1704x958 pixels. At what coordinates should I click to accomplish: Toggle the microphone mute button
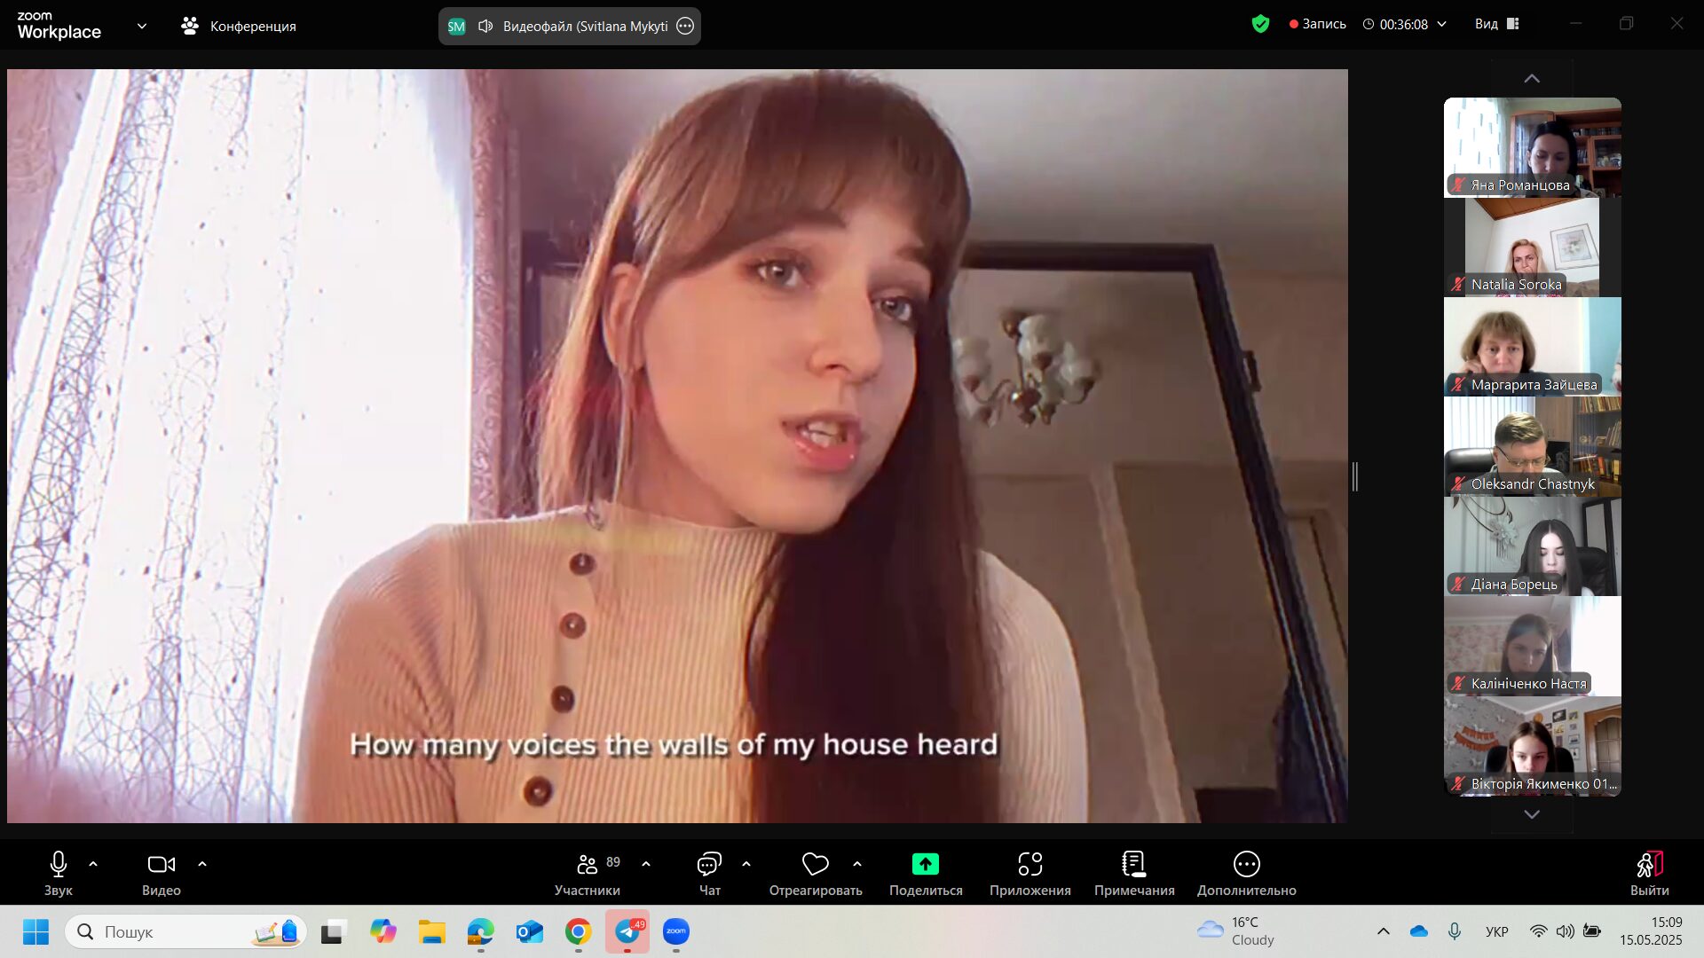click(x=59, y=864)
